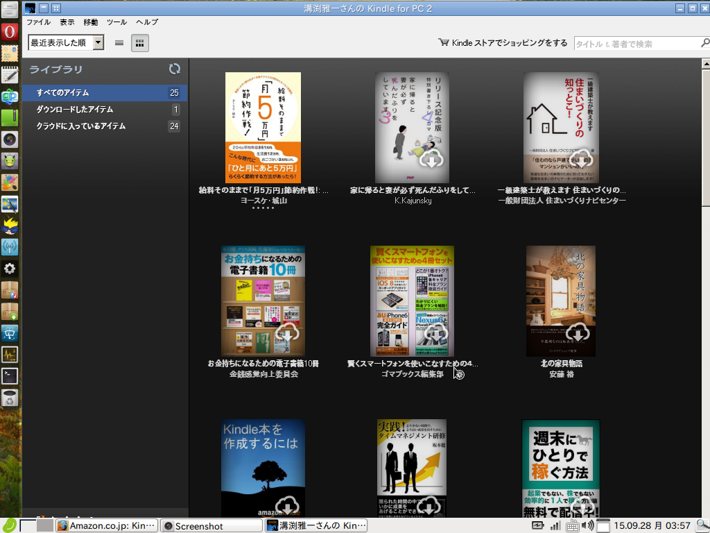This screenshot has width=710, height=533.
Task: Open the camera lens app in dock
Action: pyautogui.click(x=10, y=139)
